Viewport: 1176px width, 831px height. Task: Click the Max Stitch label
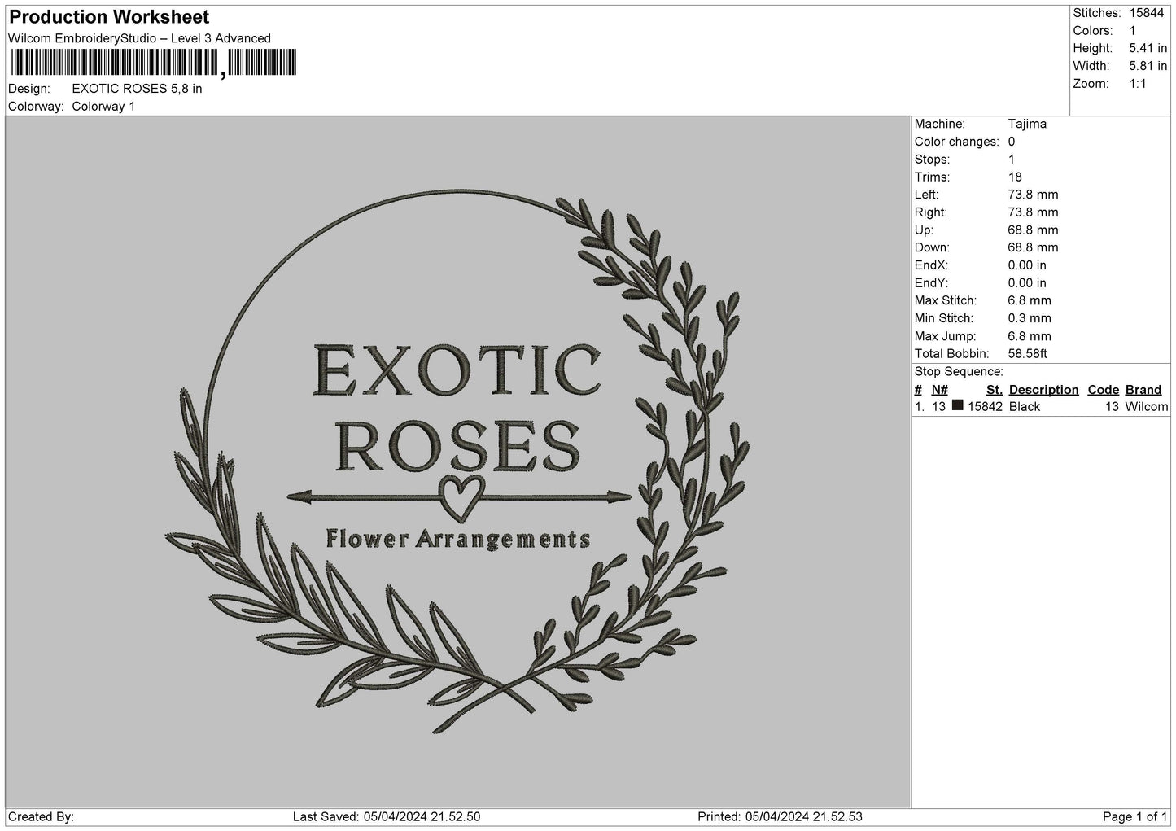coord(947,300)
